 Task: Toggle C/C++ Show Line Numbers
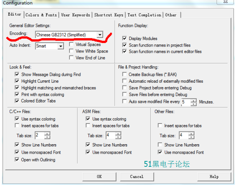point(17,145)
